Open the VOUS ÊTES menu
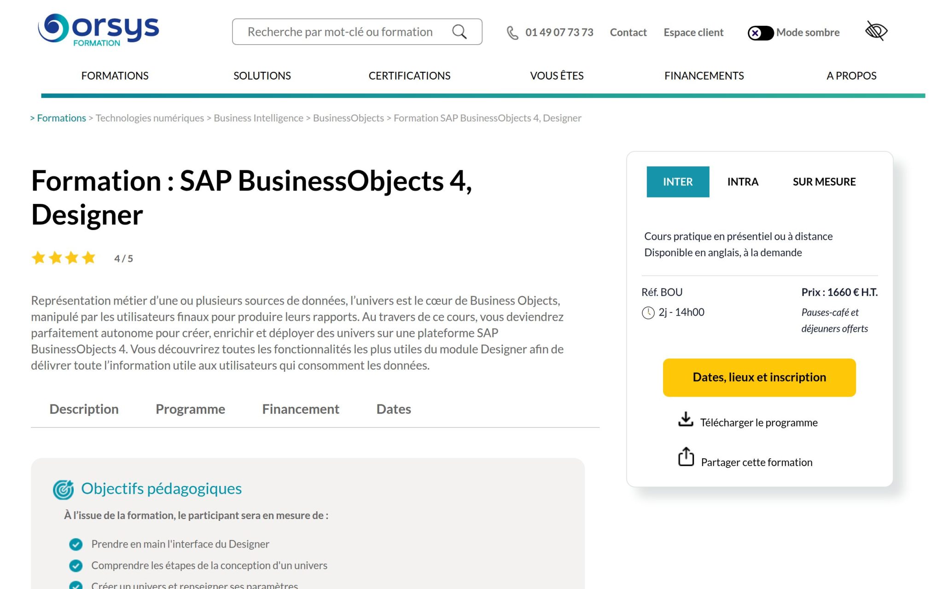Screen dimensions: 943x589 click(557, 75)
